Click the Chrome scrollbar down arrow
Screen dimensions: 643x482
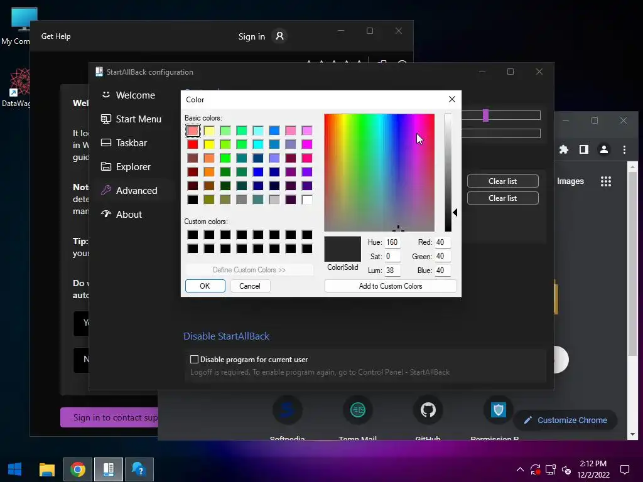632,434
